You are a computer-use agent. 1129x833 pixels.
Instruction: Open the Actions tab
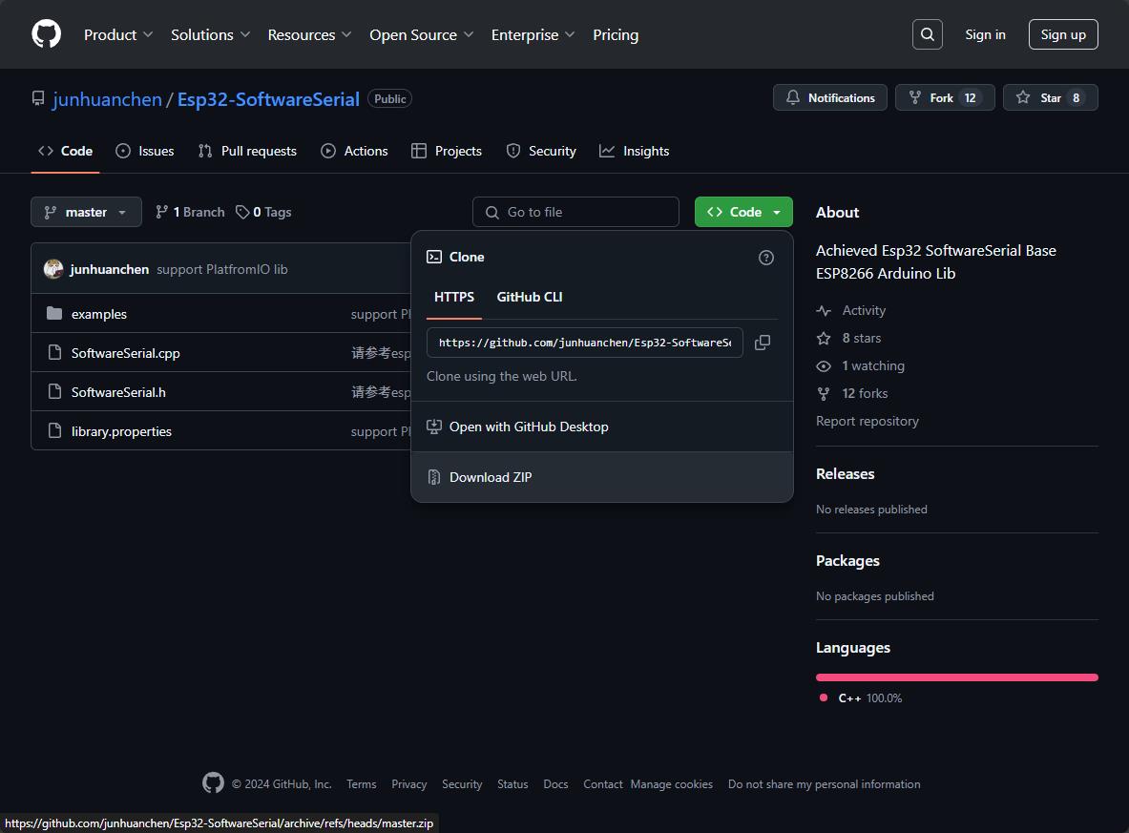[354, 151]
